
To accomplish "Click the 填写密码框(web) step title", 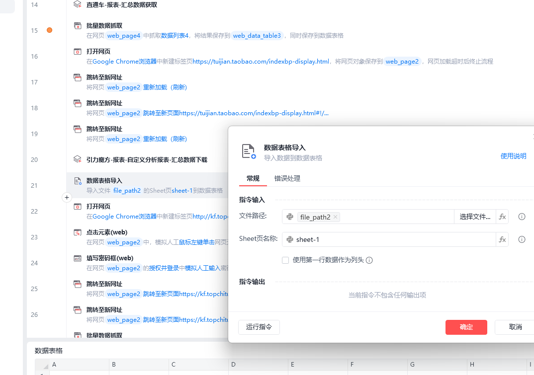I will [110, 258].
